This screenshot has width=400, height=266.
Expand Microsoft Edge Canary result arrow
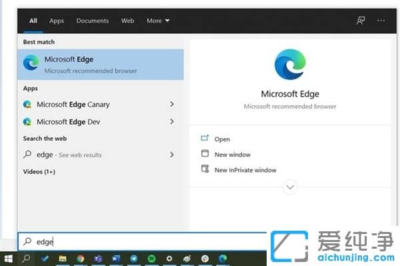(x=172, y=104)
